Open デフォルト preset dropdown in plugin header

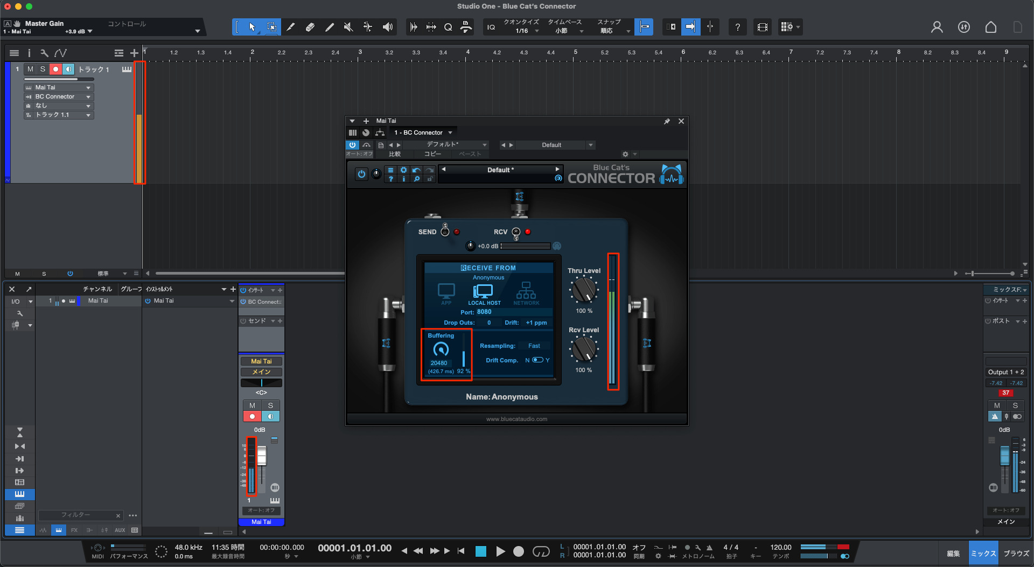point(446,145)
